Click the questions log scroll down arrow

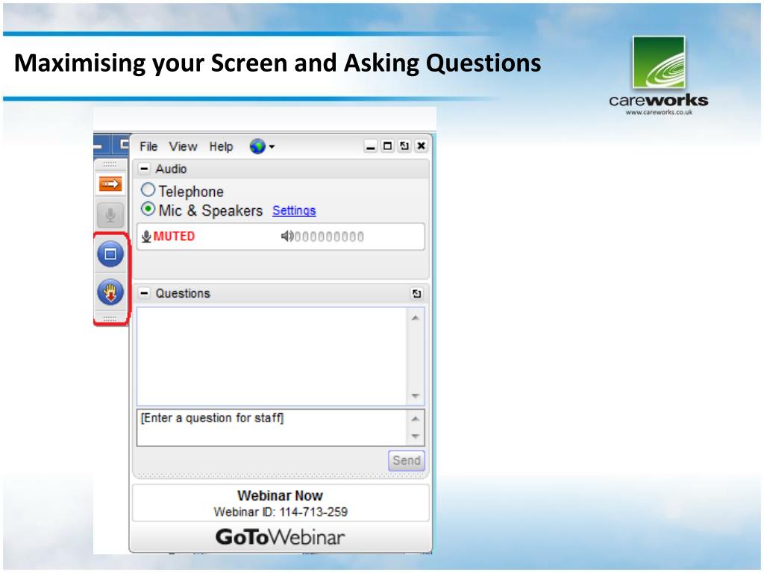[416, 395]
